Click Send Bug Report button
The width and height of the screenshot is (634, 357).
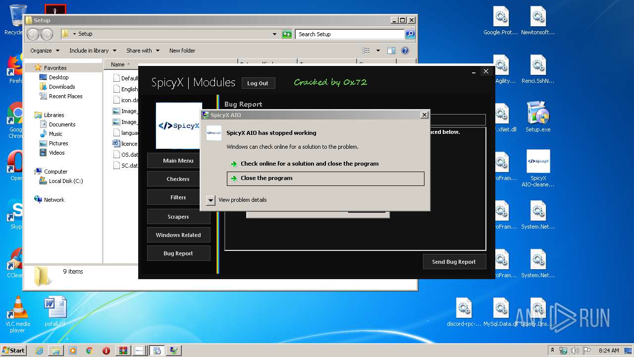(454, 262)
